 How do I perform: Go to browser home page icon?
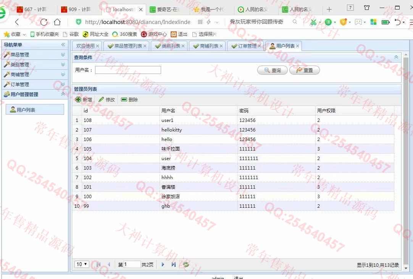pos(57,22)
